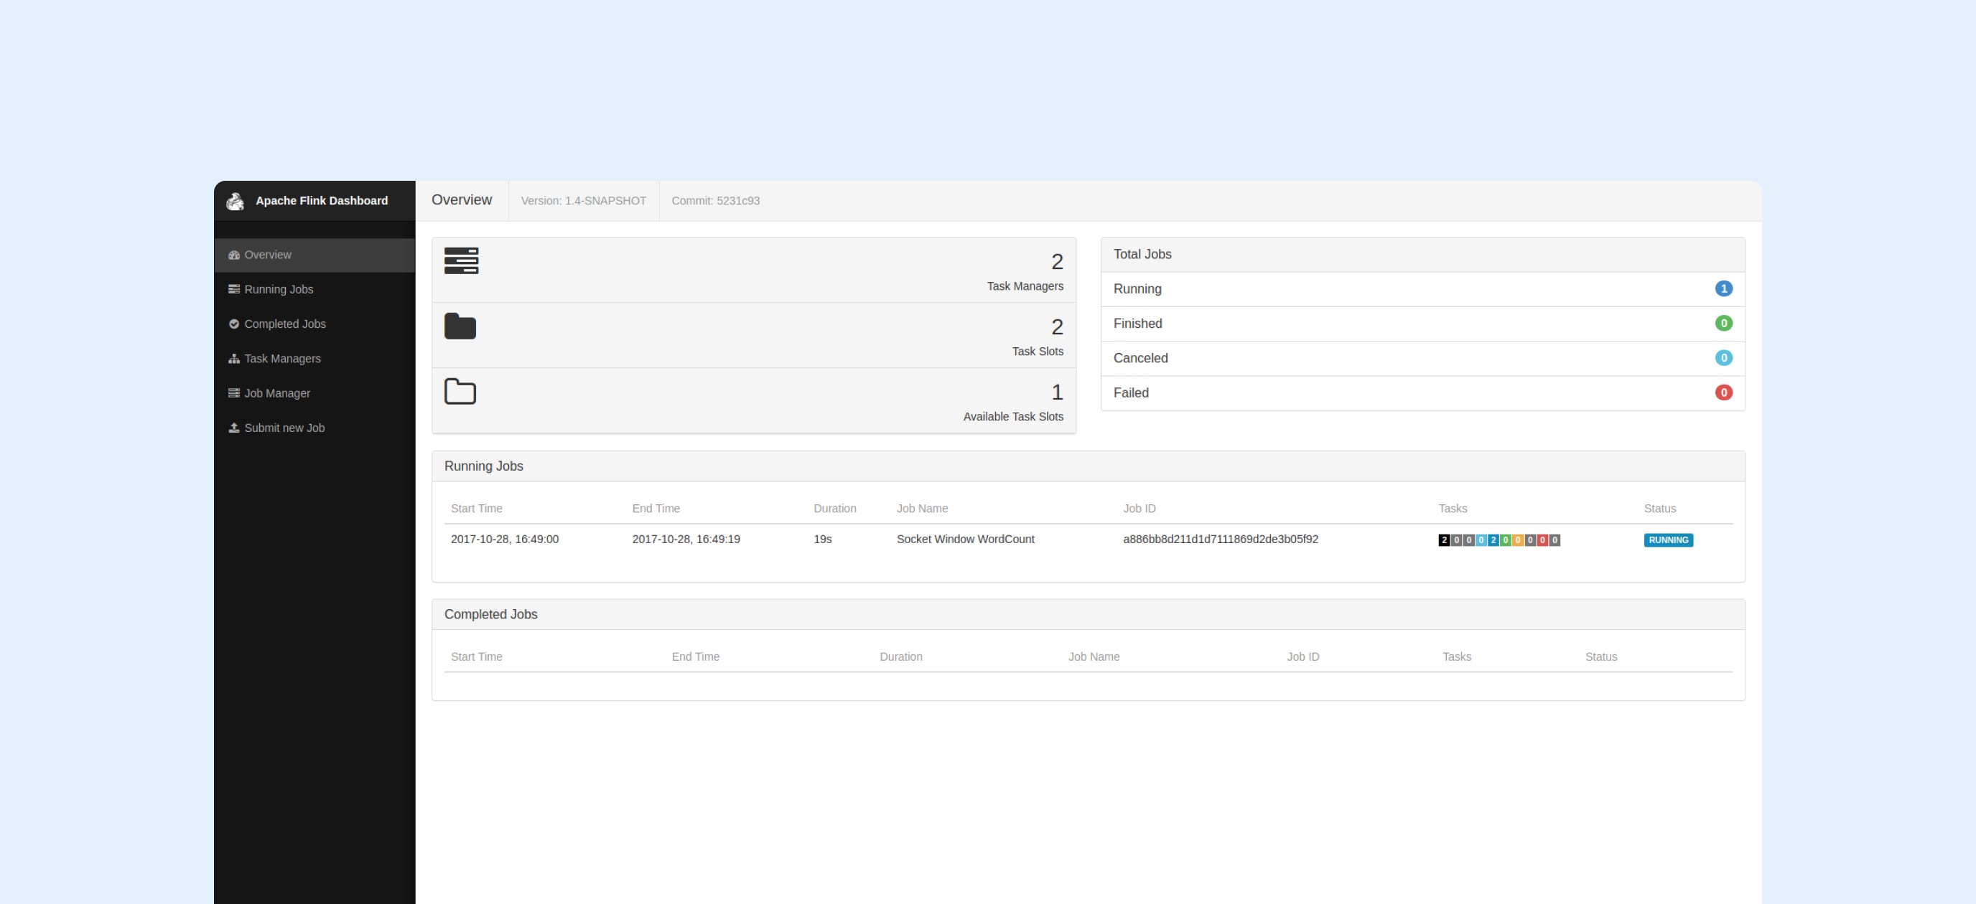Click the blue Running jobs count badge
The height and width of the screenshot is (904, 1976).
[1724, 289]
